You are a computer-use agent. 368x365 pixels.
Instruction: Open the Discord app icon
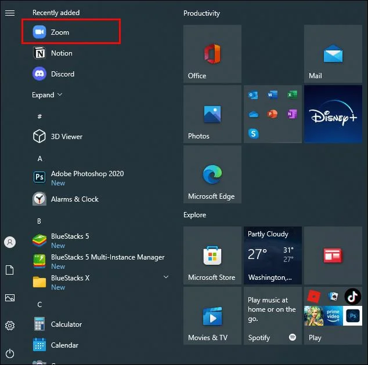(x=39, y=74)
